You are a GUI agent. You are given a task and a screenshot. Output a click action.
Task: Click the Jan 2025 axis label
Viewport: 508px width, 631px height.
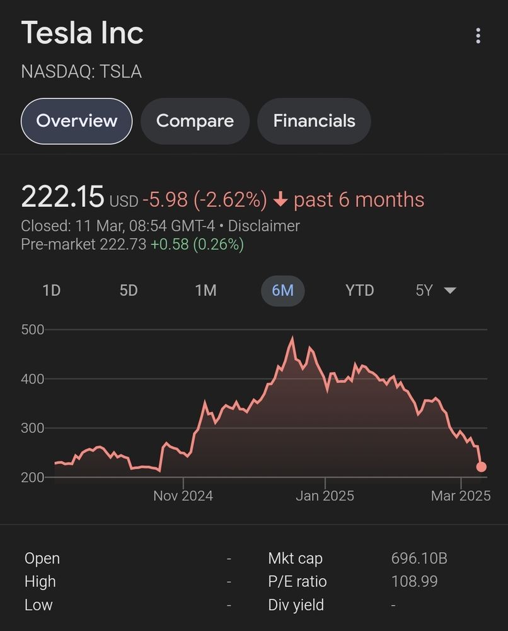325,496
